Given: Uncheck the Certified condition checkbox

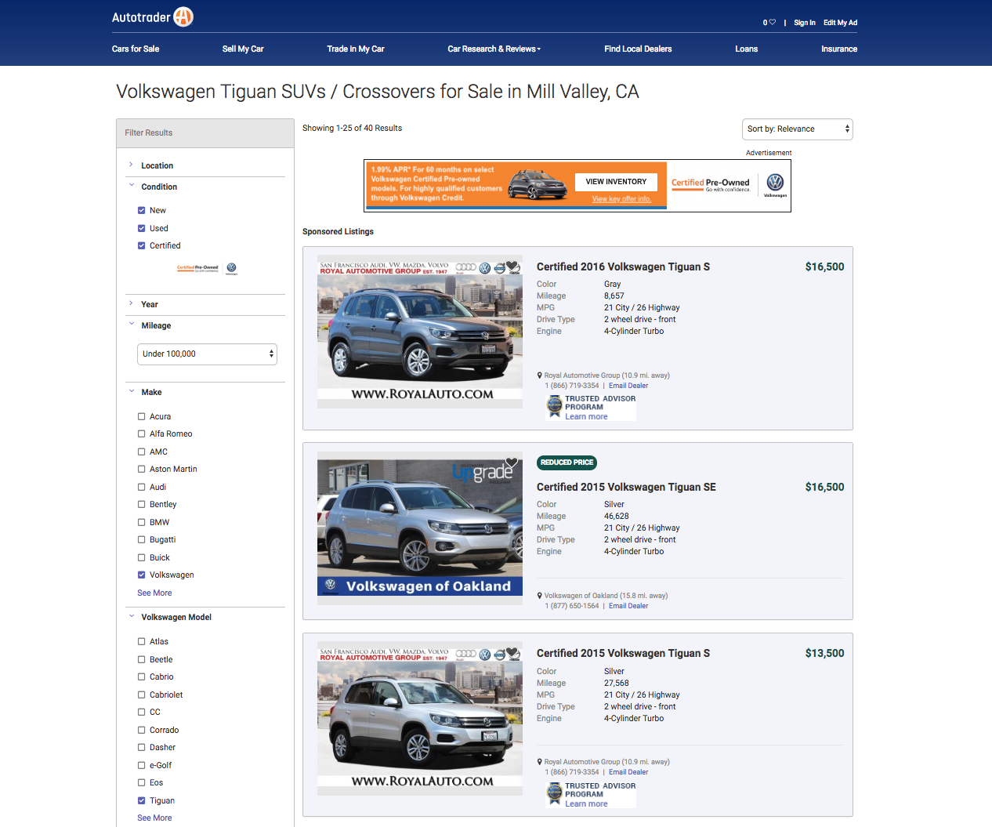Looking at the screenshot, I should [x=142, y=245].
